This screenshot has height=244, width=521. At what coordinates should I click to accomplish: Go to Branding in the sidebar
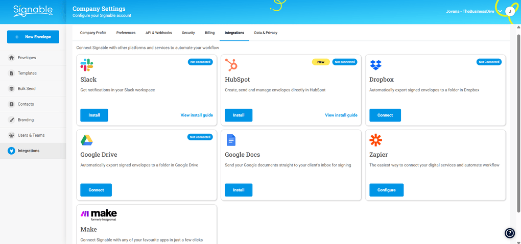click(x=33, y=120)
